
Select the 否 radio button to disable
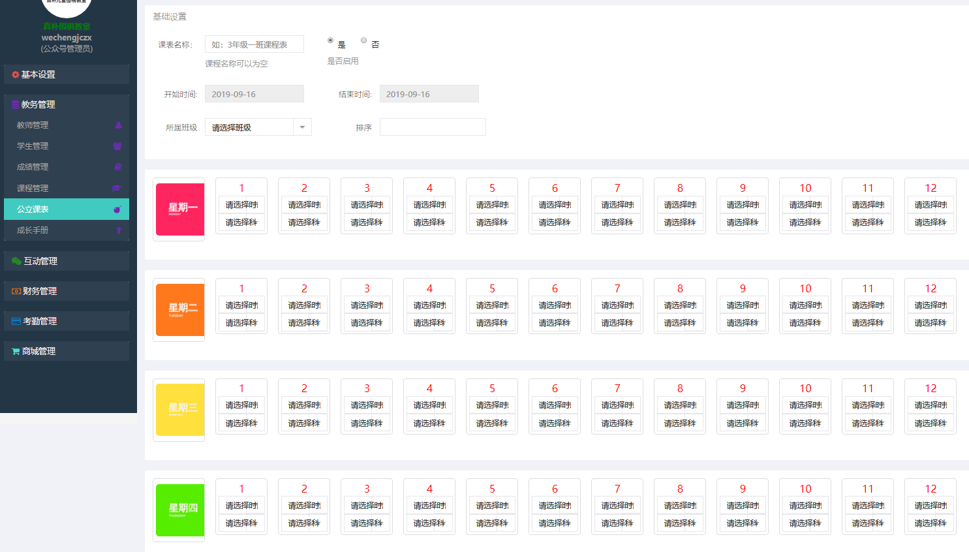tap(364, 40)
